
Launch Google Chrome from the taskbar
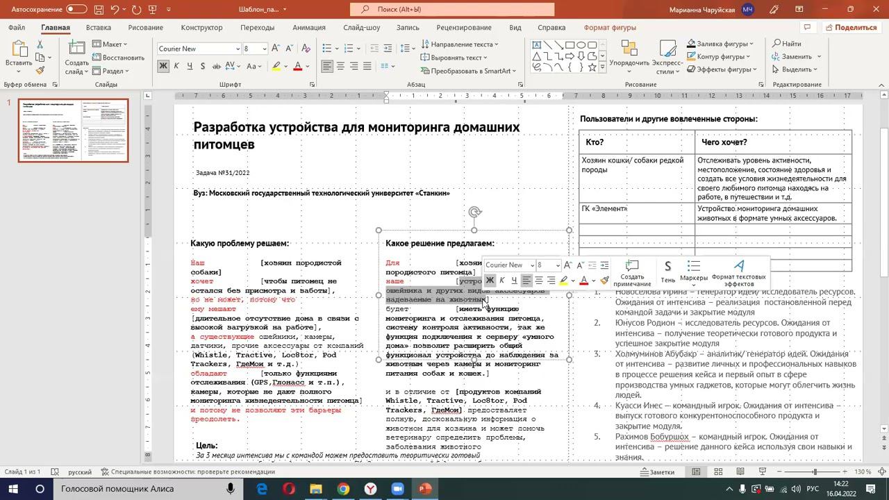coord(343,489)
